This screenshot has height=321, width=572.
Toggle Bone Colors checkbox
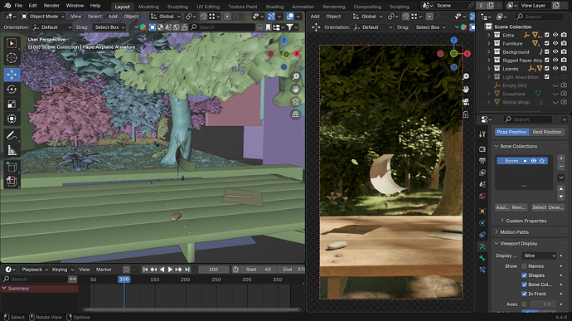(x=524, y=285)
